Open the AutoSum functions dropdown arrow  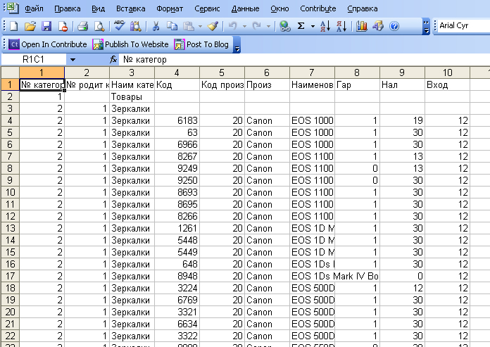pyautogui.click(x=313, y=27)
